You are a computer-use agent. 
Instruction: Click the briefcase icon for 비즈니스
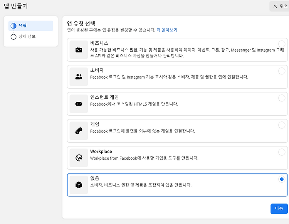tap(79, 50)
